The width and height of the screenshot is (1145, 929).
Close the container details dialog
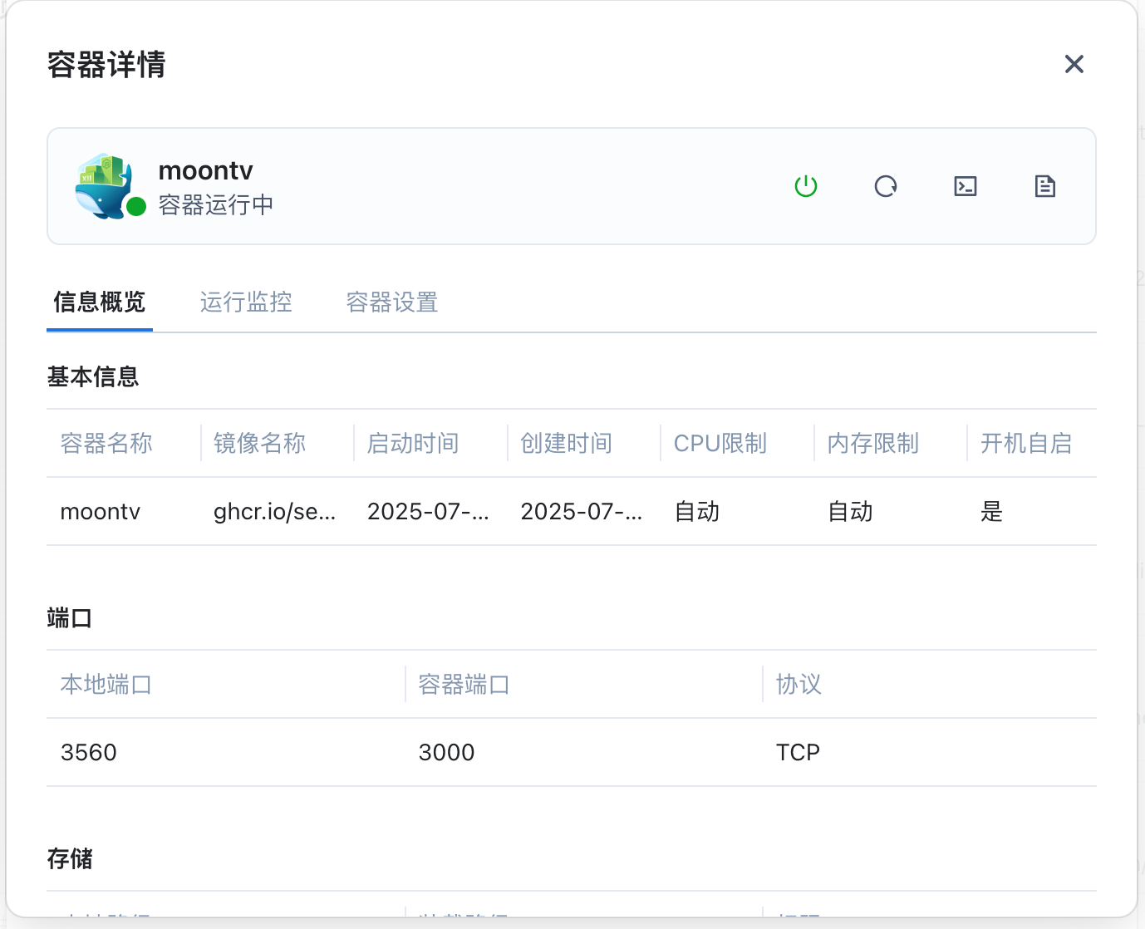[1074, 64]
